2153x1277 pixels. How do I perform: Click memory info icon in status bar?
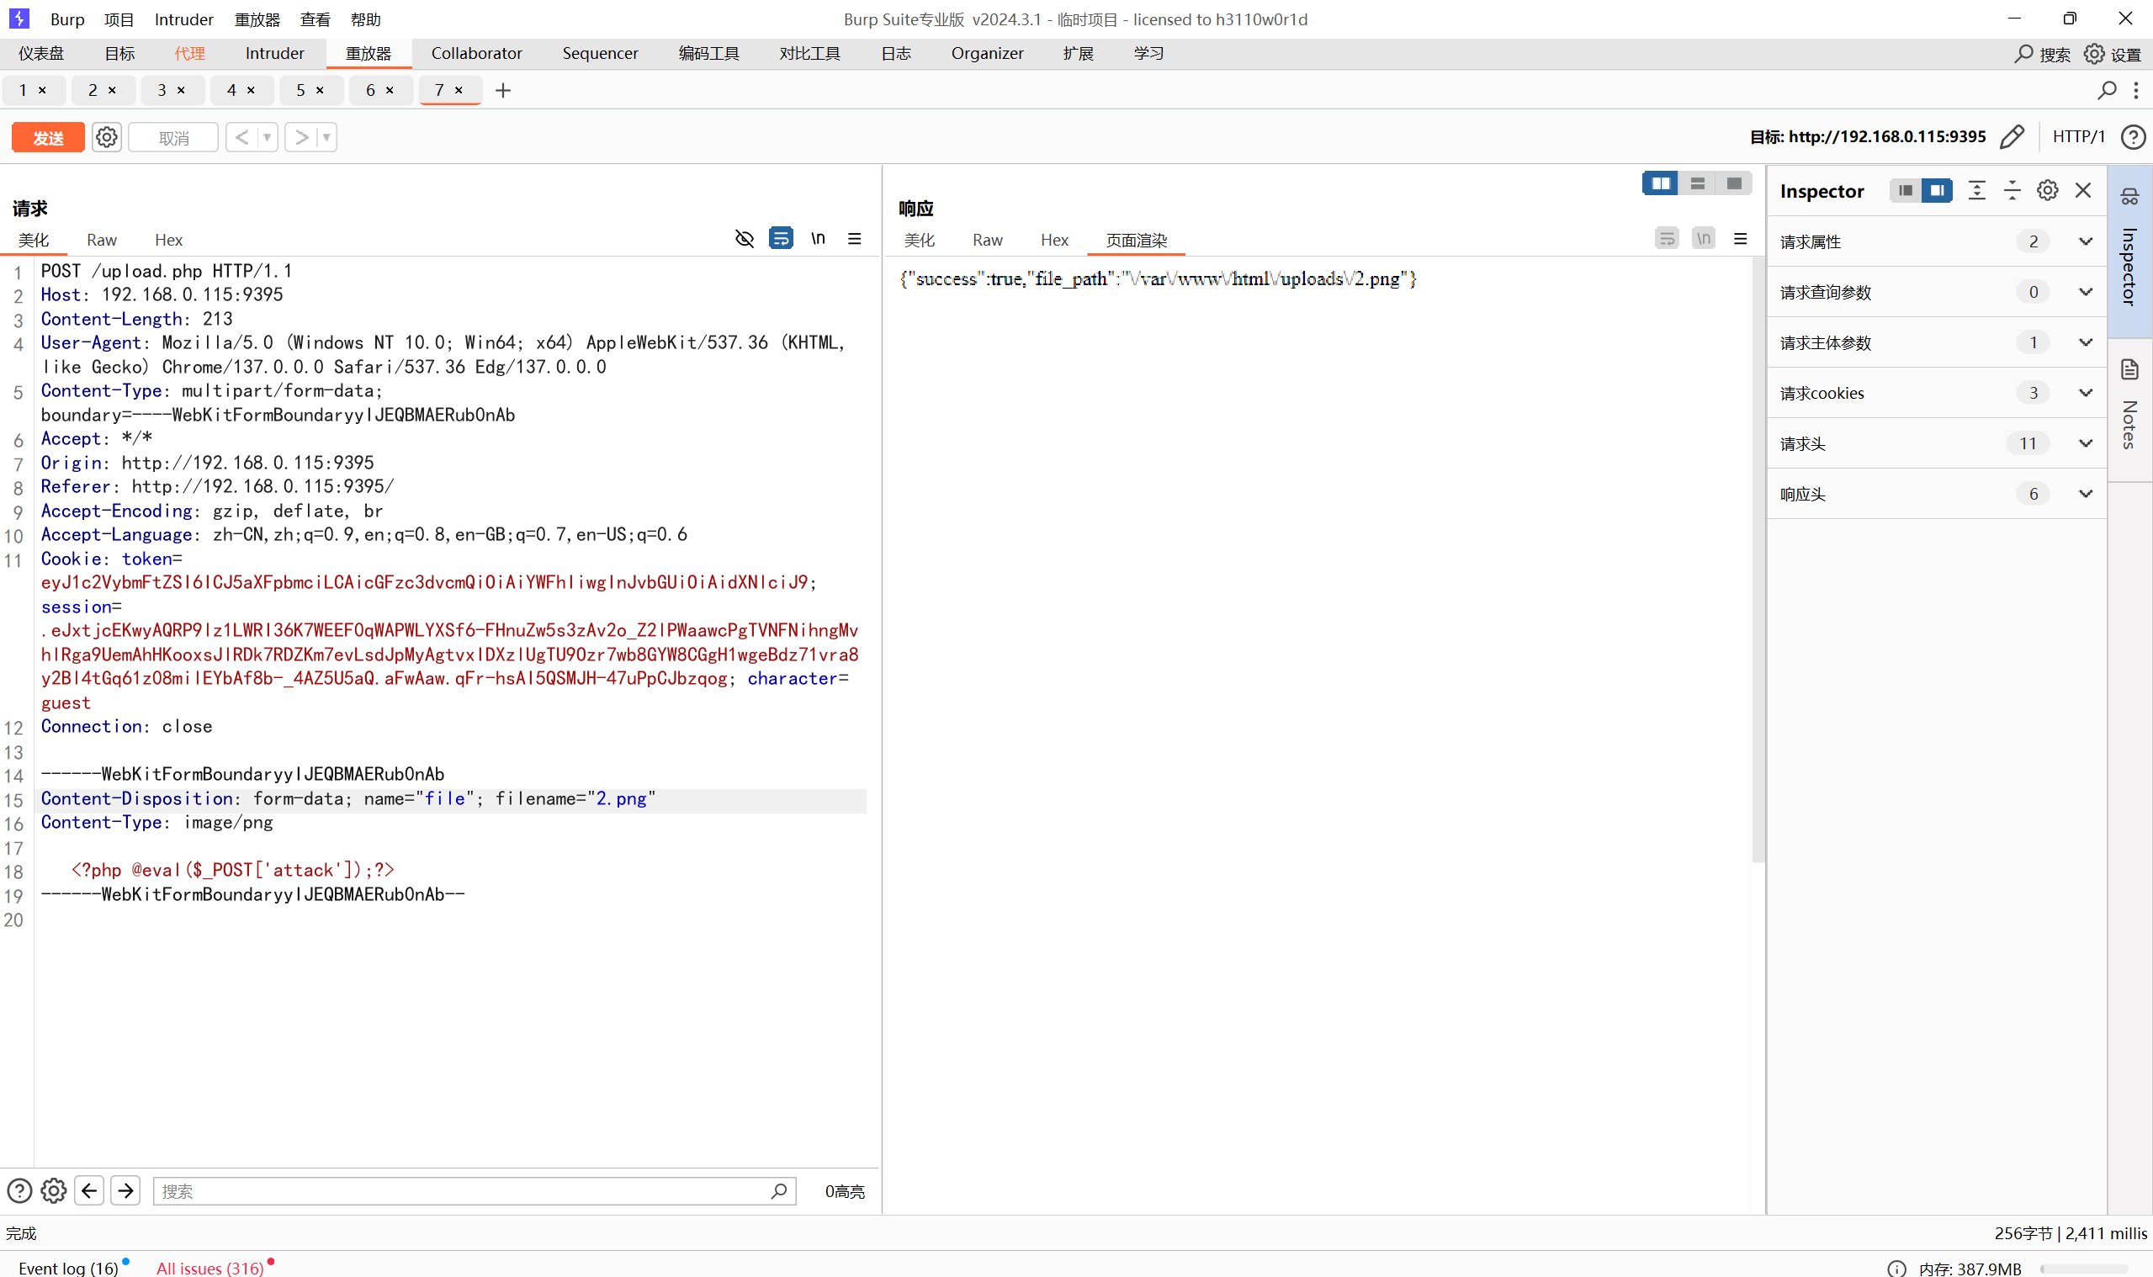point(1896,1268)
